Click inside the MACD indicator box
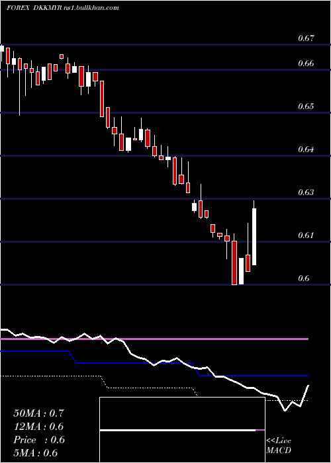This screenshot has height=463, width=331. point(182,430)
